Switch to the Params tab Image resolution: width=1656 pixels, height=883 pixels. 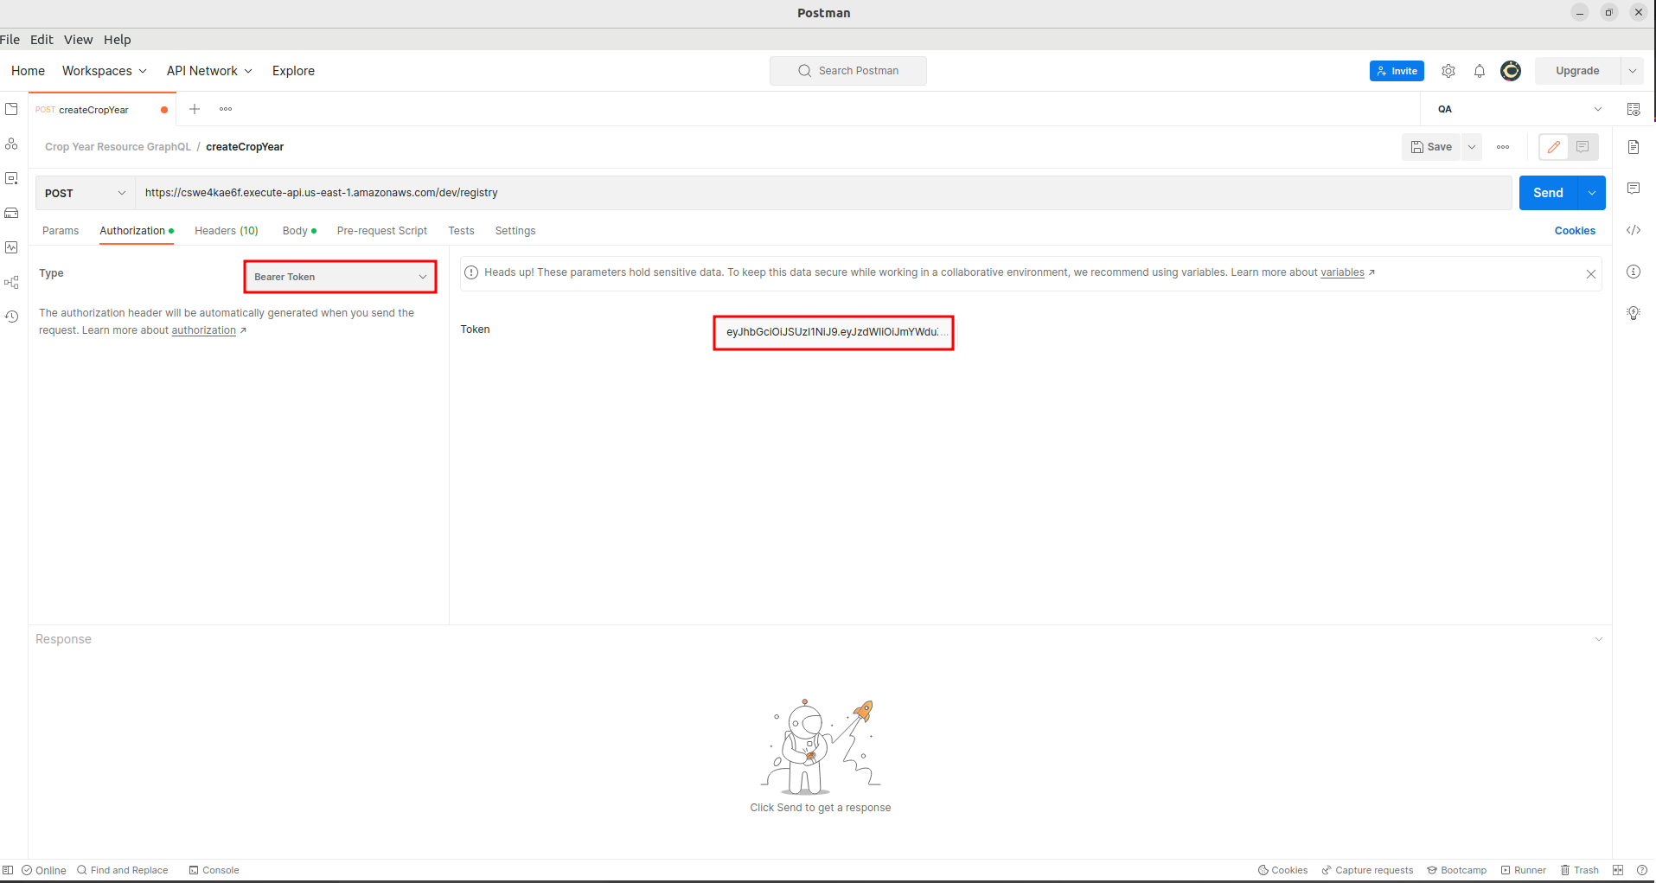[61, 231]
